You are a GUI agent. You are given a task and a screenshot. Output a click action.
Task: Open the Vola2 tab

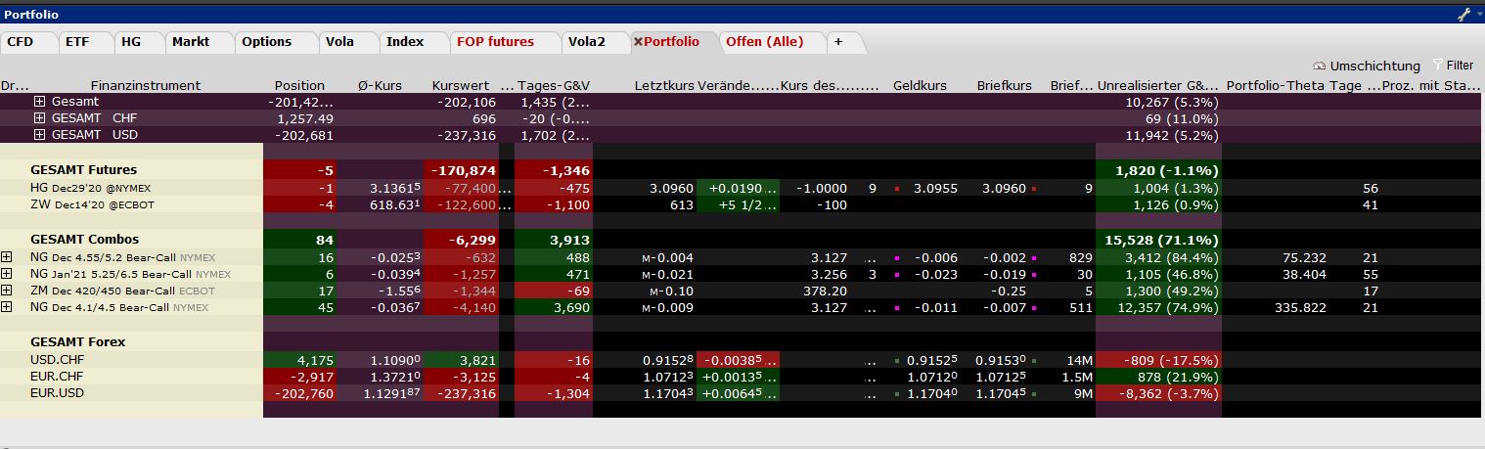click(x=587, y=42)
